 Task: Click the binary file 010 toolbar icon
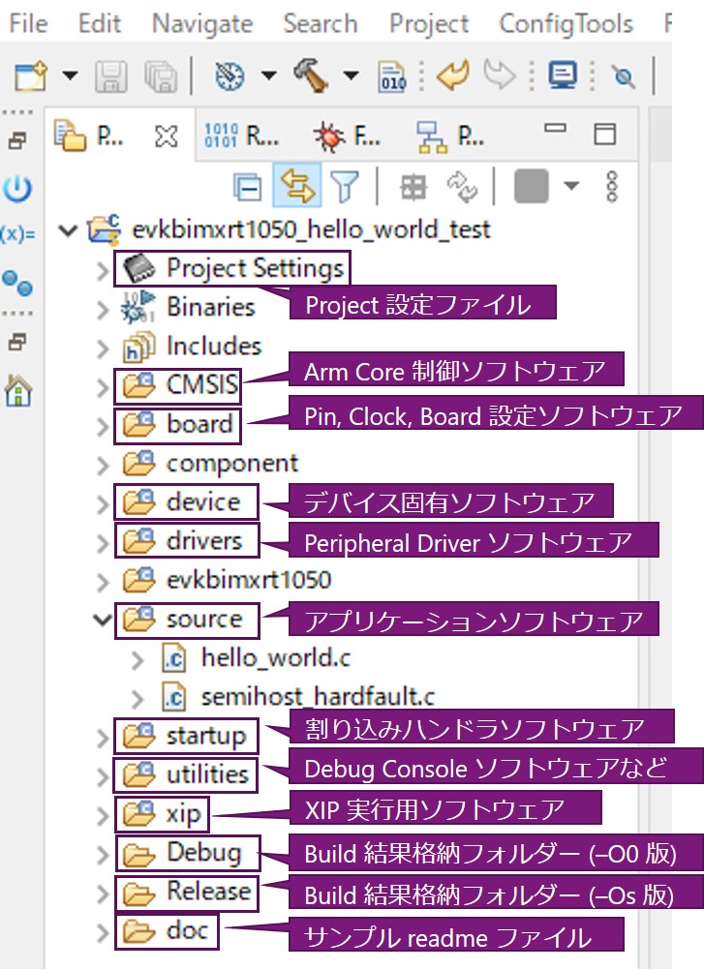point(392,76)
